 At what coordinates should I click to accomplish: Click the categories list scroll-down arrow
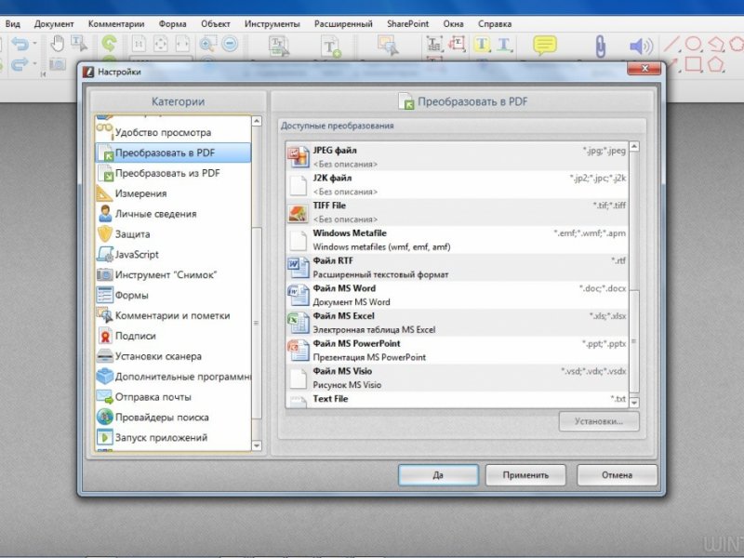257,445
